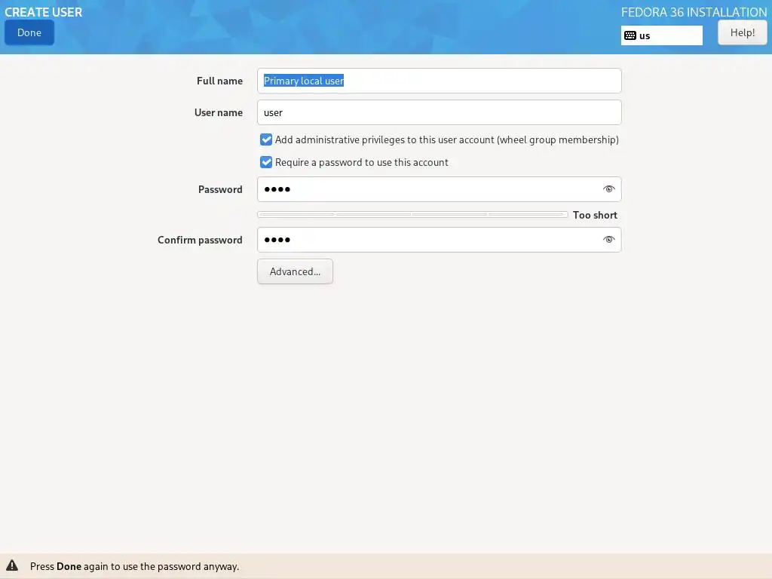Click the us keyboard layout selector
The image size is (772, 579).
[x=662, y=35]
